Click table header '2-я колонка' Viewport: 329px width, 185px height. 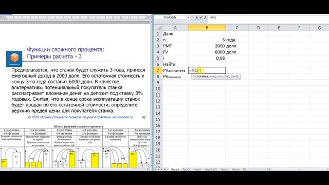[38, 130]
